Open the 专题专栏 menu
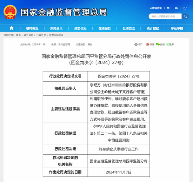Screen dimensions: 193x182 tap(177, 28)
